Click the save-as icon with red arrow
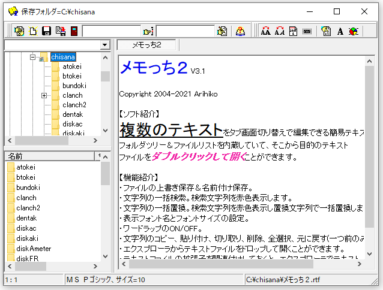Image resolution: width=383 pixels, height=290 pixels. pyautogui.click(x=60, y=31)
